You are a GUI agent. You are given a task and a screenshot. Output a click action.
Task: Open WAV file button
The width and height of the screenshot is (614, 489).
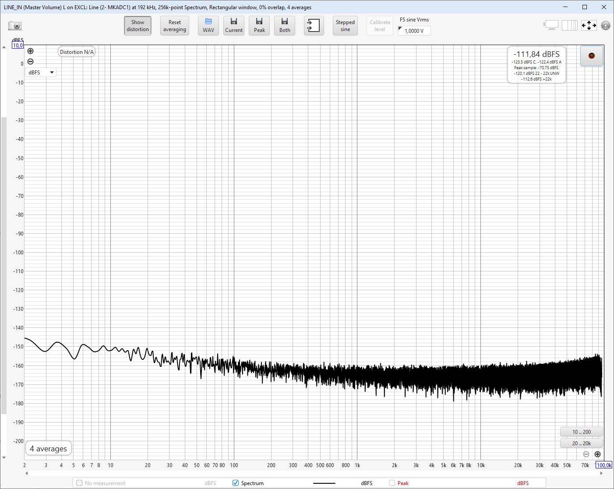tap(208, 26)
